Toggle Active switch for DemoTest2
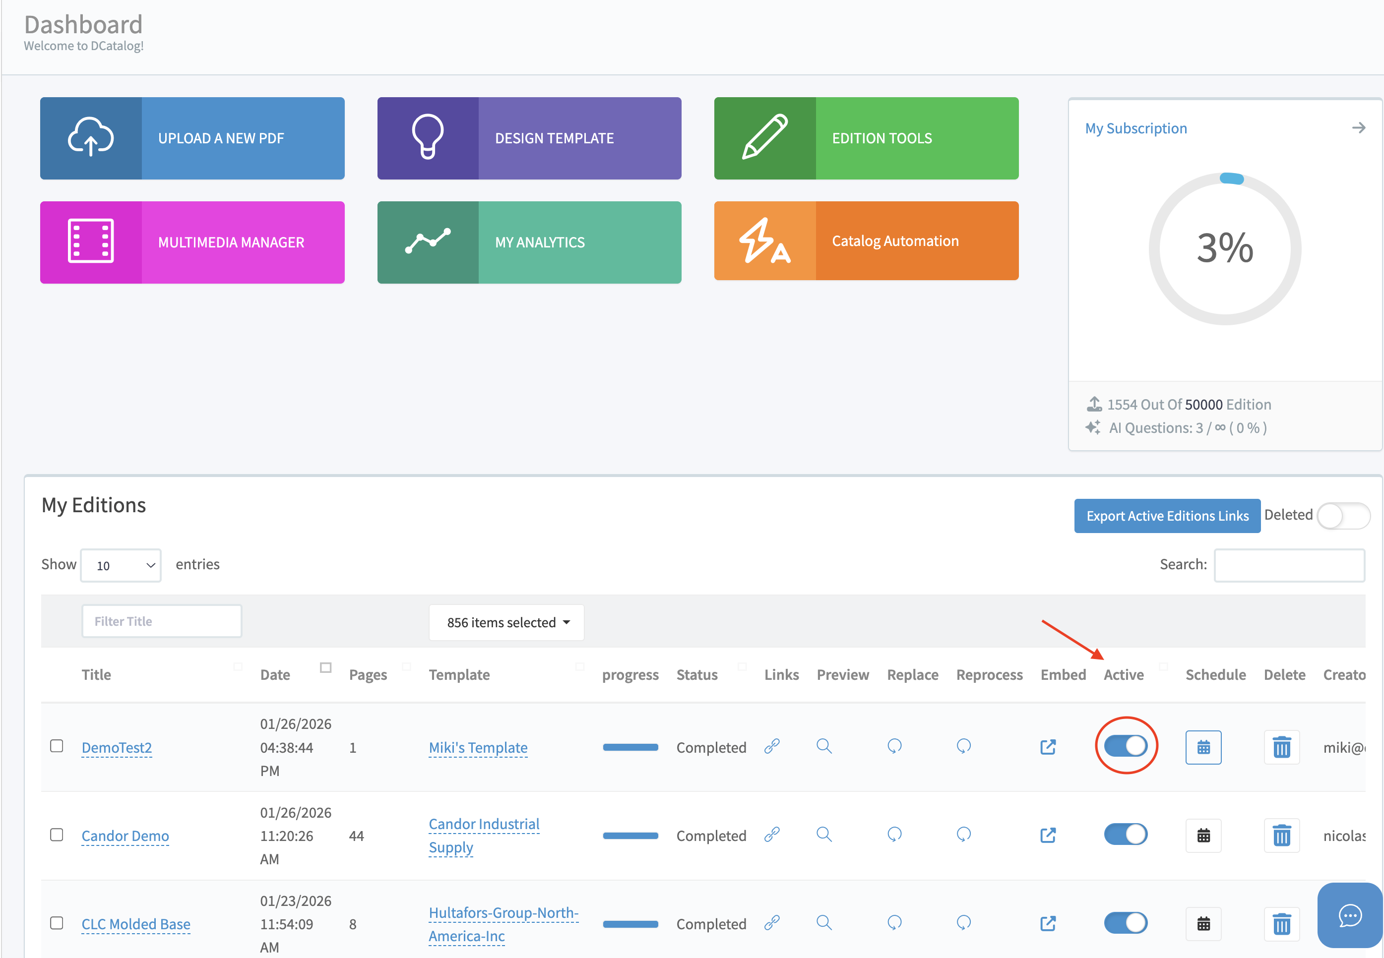Screen dimensions: 1384x958 pyautogui.click(x=1125, y=746)
